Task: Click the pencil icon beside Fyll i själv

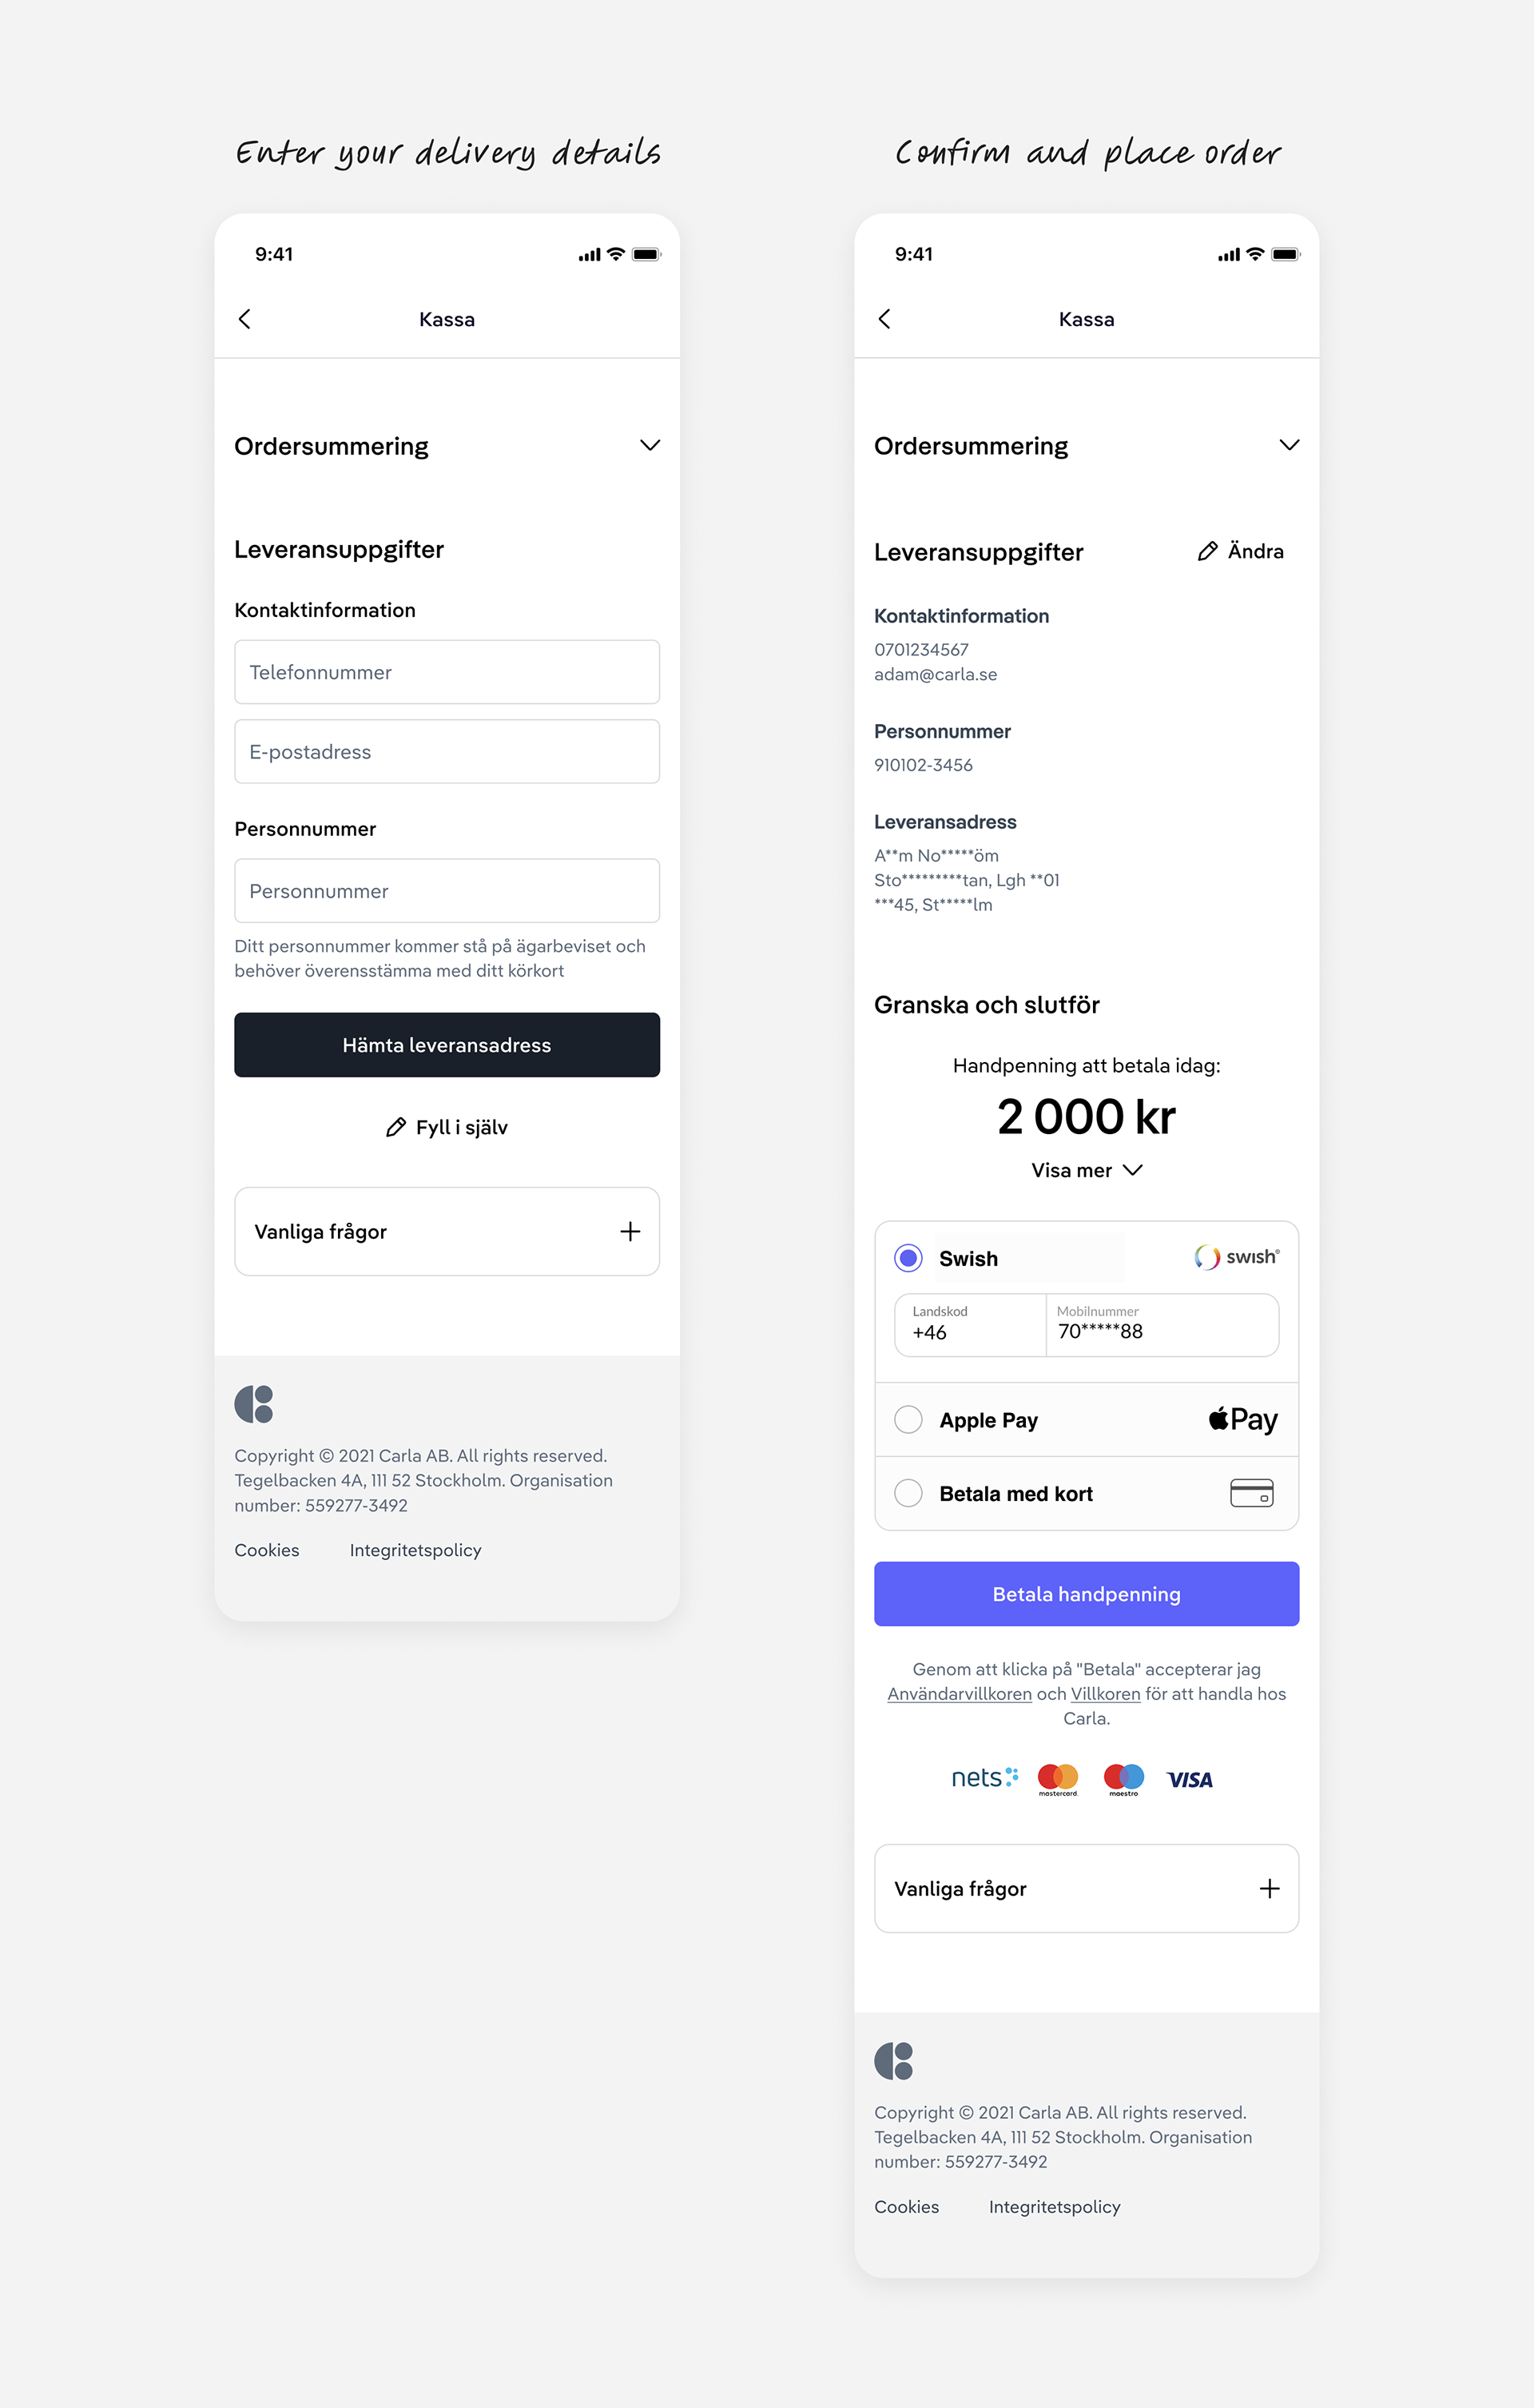Action: pyautogui.click(x=396, y=1127)
